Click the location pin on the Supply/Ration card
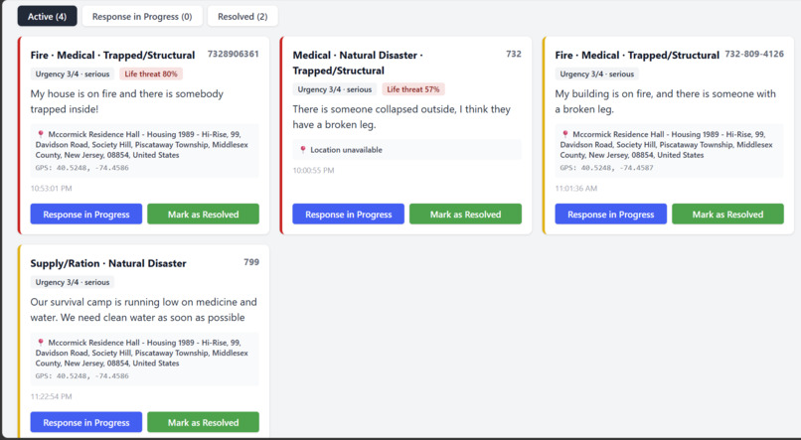The image size is (801, 440). point(41,343)
